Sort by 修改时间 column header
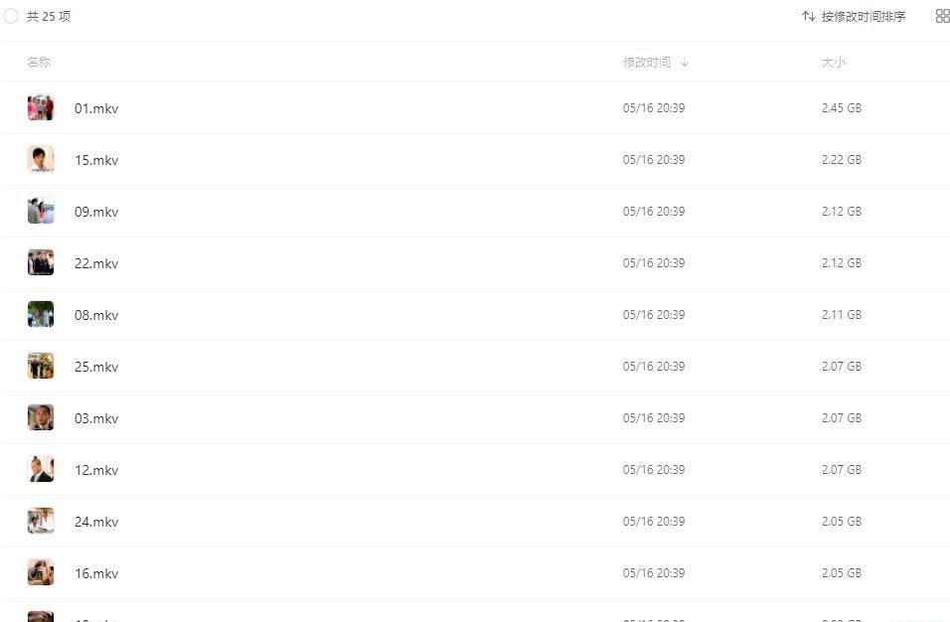This screenshot has height=622, width=950. pos(647,62)
